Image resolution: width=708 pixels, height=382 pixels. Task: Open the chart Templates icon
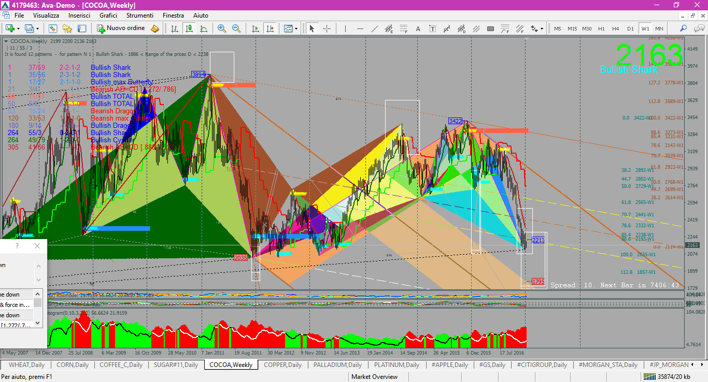coord(288,28)
